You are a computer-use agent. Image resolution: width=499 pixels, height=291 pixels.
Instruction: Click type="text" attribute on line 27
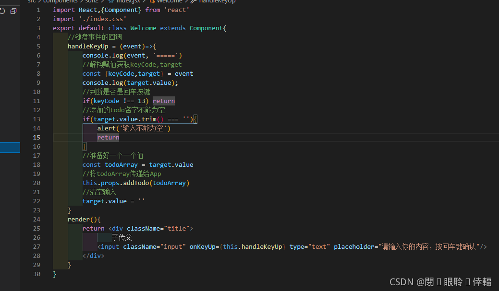click(x=310, y=247)
